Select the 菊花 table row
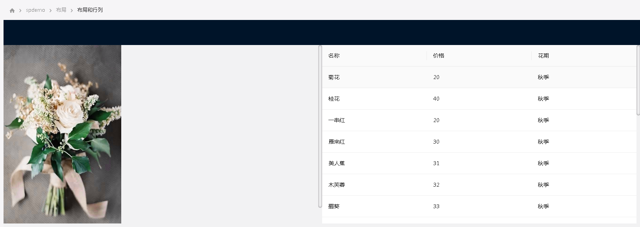 tap(479, 77)
